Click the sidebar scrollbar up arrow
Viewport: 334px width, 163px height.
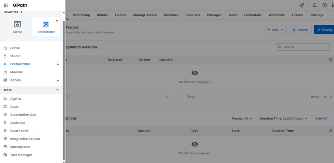[63, 12]
